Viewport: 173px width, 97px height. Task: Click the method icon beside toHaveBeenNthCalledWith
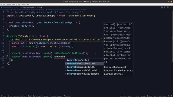coord(66,74)
